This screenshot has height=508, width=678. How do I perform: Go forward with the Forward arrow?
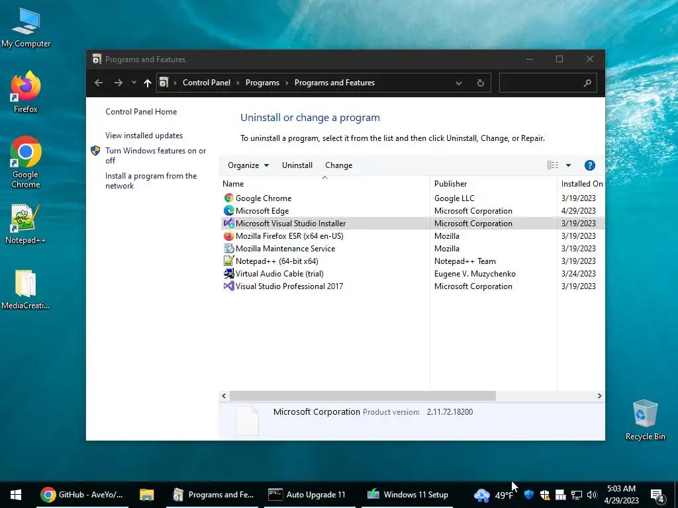[118, 83]
